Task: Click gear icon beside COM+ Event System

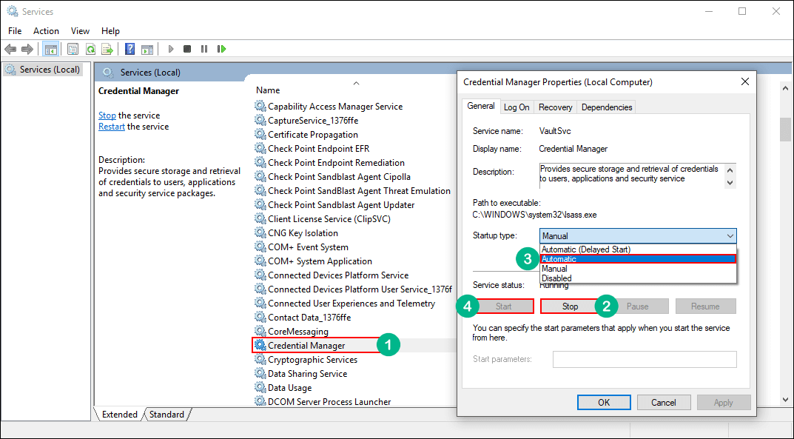Action: pyautogui.click(x=260, y=247)
